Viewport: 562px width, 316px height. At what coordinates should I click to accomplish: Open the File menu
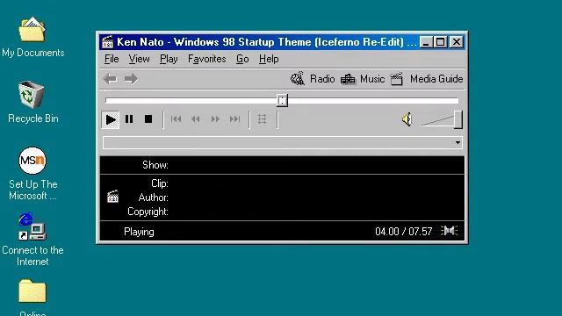112,59
